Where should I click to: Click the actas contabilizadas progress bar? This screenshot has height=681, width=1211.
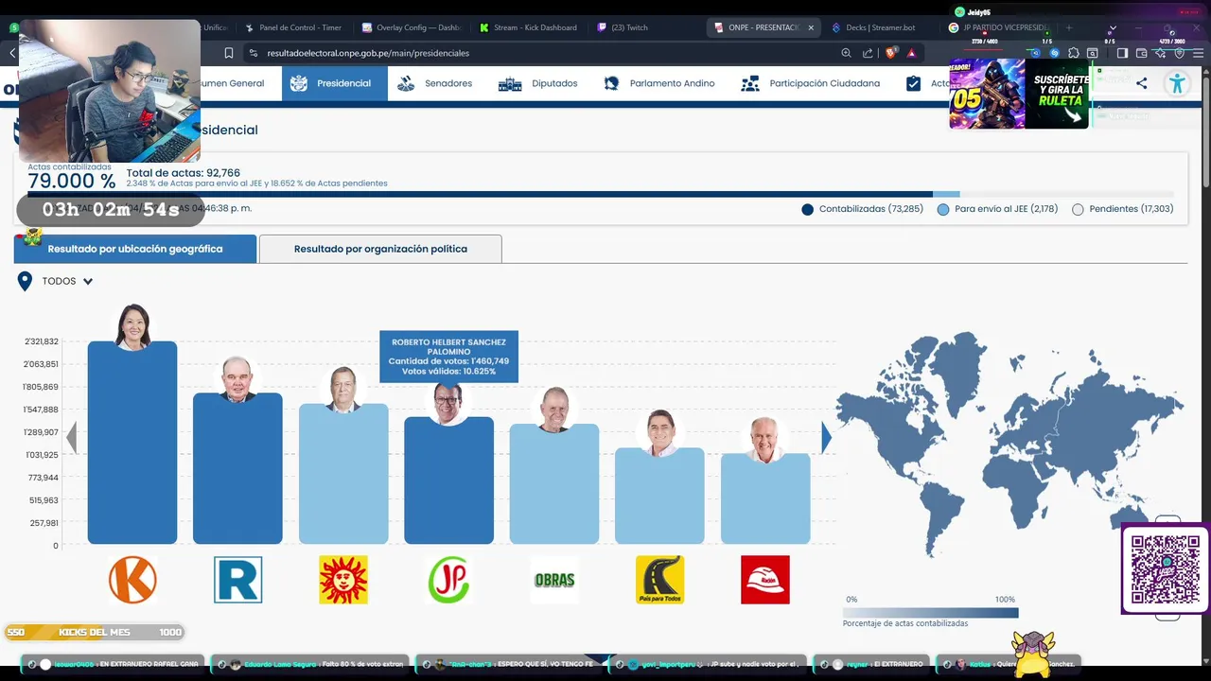coord(601,194)
